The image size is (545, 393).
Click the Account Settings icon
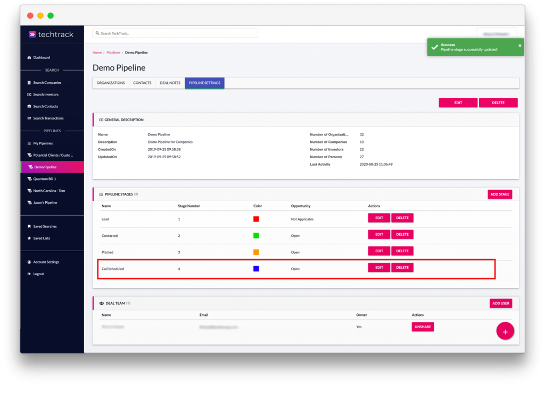click(29, 262)
